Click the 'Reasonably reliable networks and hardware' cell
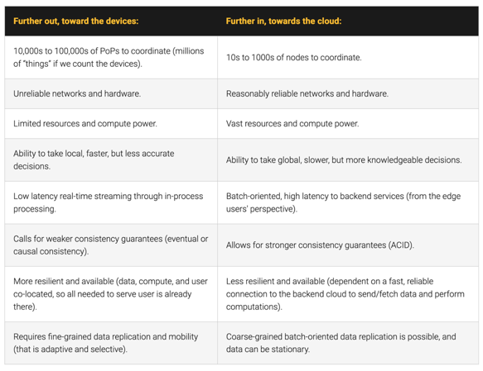Screen dimensions: 483x371 point(348,93)
